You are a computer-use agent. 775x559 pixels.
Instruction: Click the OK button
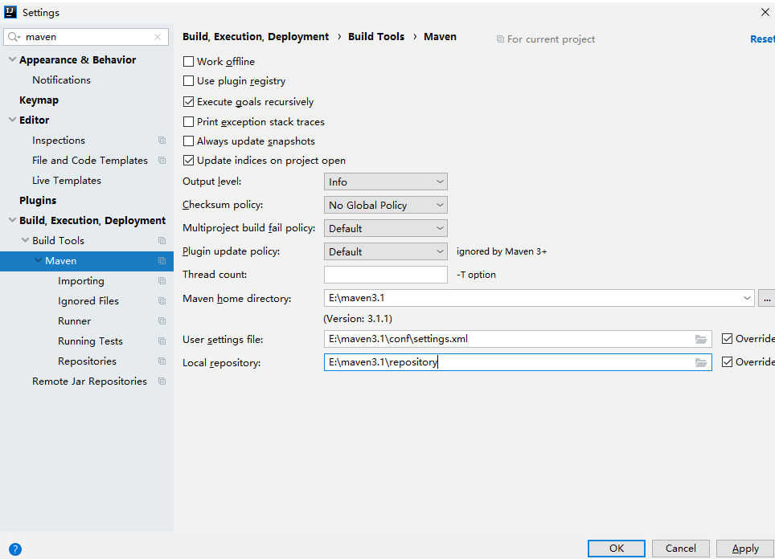(x=617, y=548)
